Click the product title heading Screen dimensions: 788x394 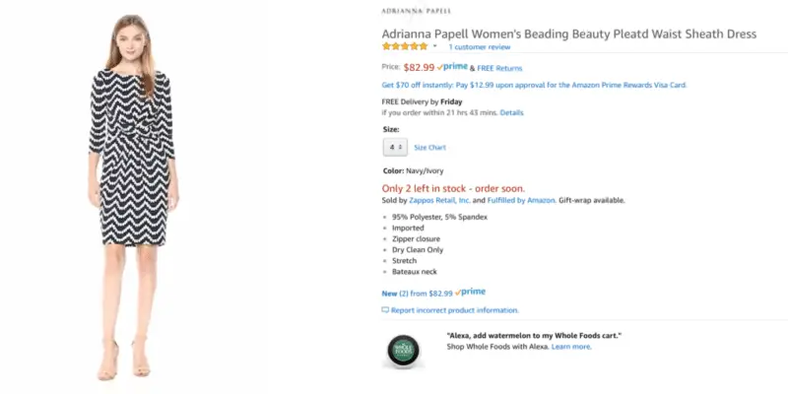[x=569, y=34]
